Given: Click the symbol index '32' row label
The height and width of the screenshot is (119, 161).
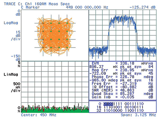Looking at the screenshot, I should pos(99,111).
